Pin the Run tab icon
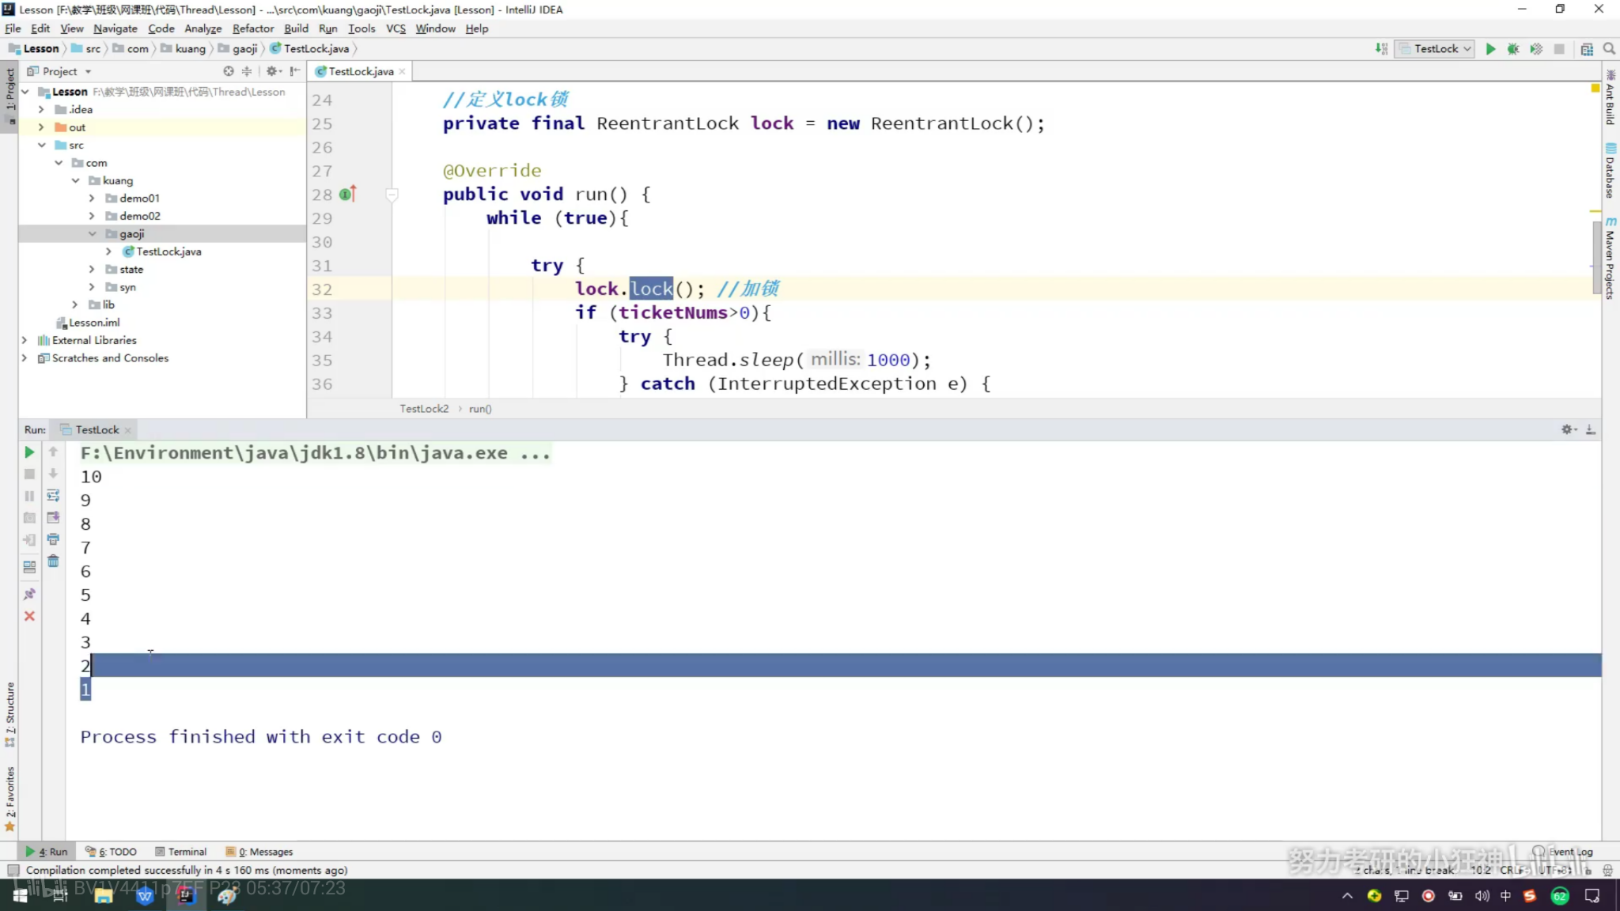The height and width of the screenshot is (911, 1620). (29, 594)
